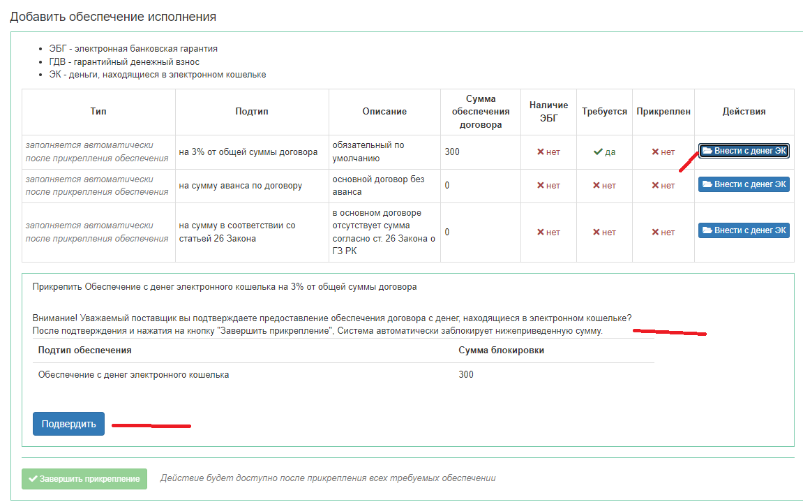Viewport: 803px width, 502px height.
Task: Click the "Подвердить" button
Action: coord(68,424)
